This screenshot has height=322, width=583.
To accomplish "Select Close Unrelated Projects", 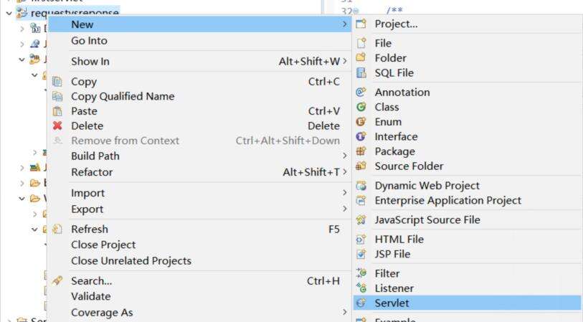I will pyautogui.click(x=131, y=260).
